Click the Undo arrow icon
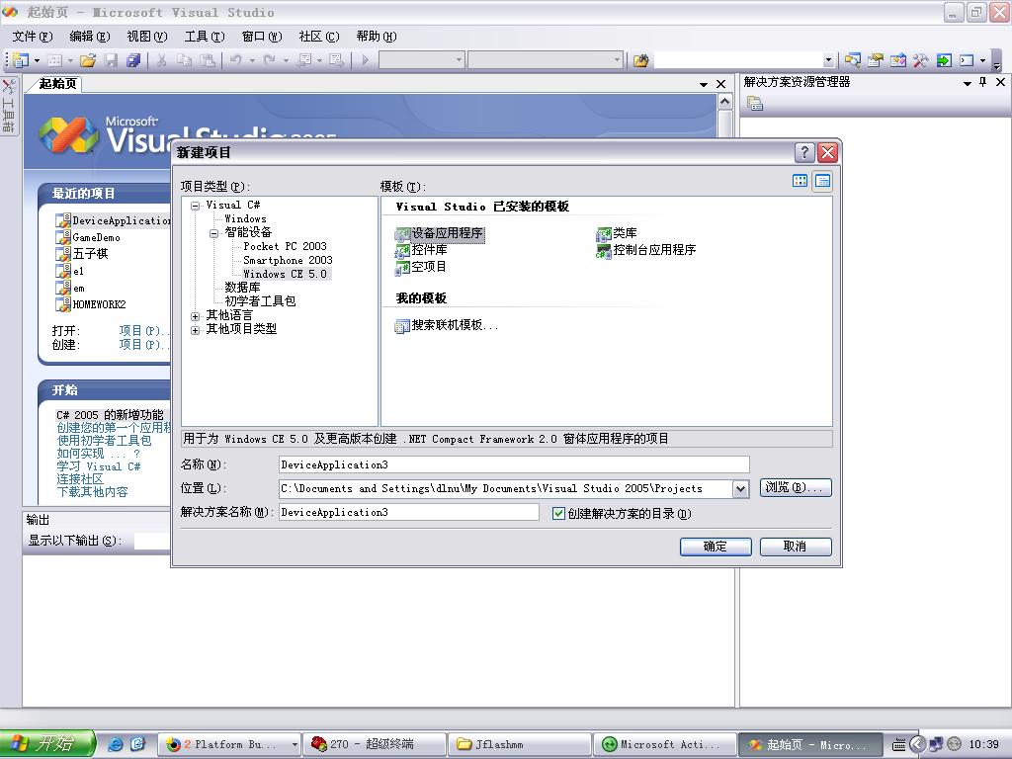Image resolution: width=1012 pixels, height=759 pixels. (x=235, y=60)
